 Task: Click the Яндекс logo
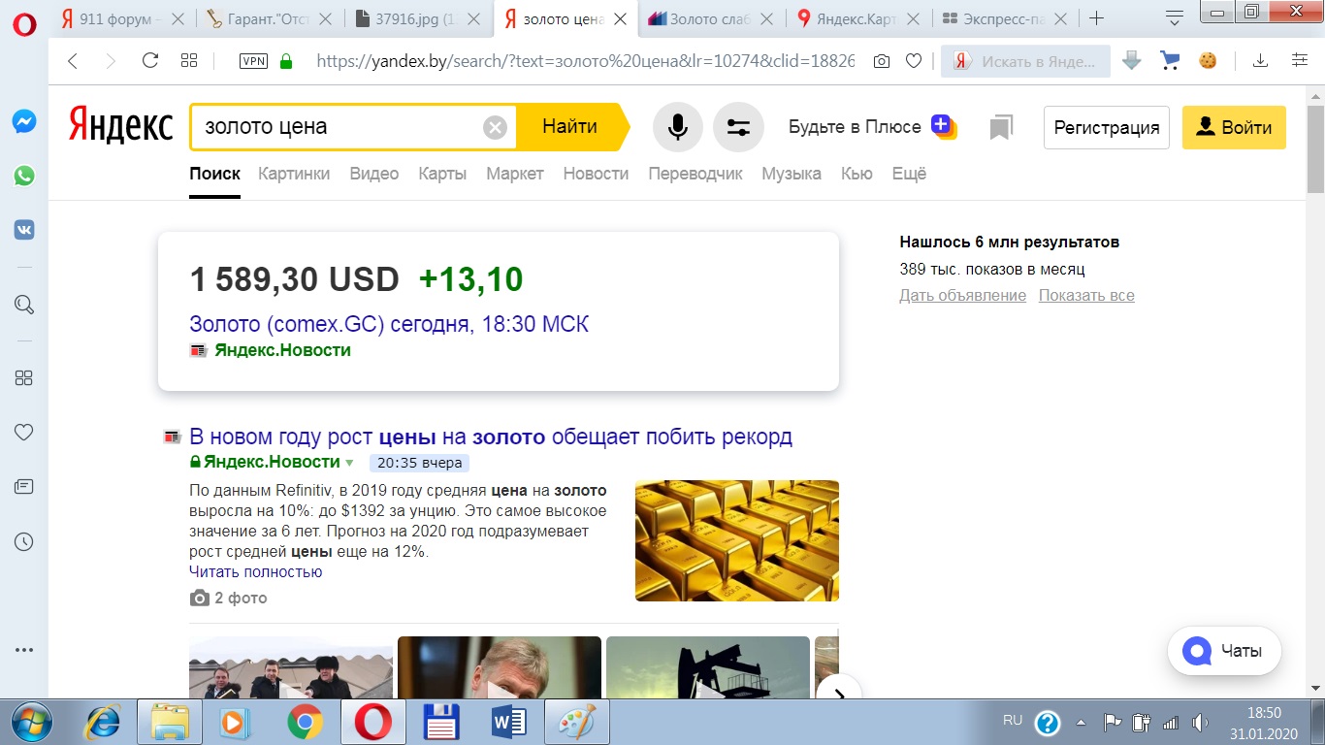(120, 127)
